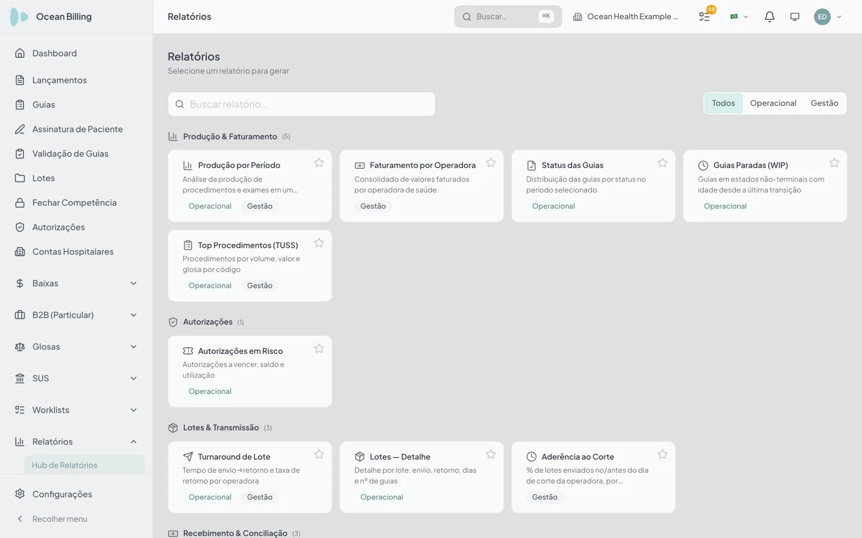Expand the Glosas sidebar section

pyautogui.click(x=77, y=347)
